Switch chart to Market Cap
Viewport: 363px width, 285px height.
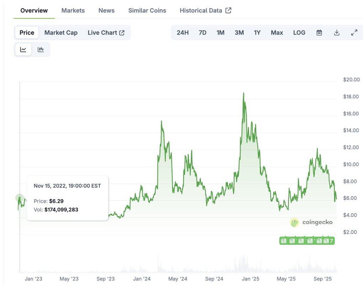pos(61,33)
